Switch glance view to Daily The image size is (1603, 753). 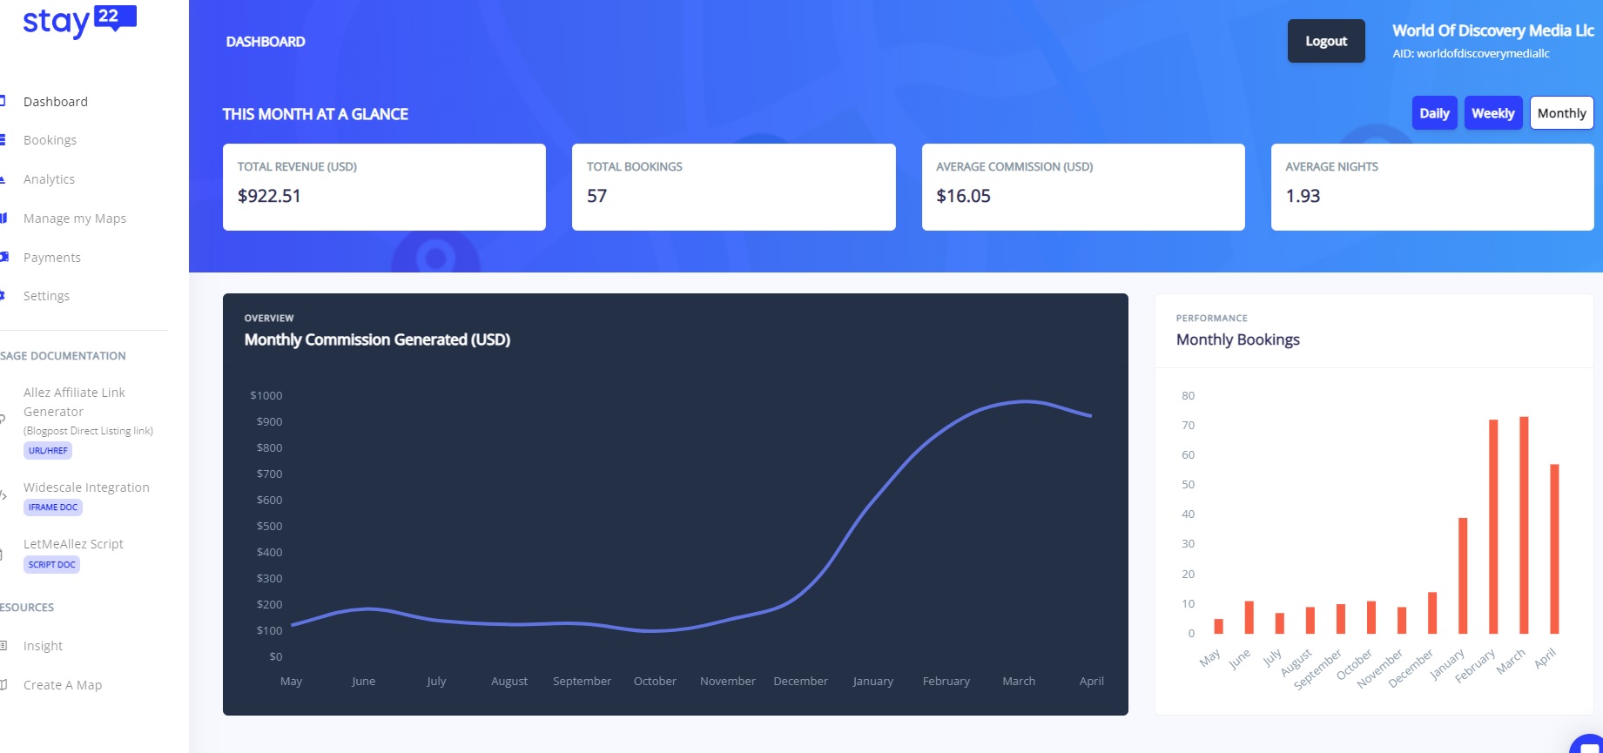click(1434, 113)
